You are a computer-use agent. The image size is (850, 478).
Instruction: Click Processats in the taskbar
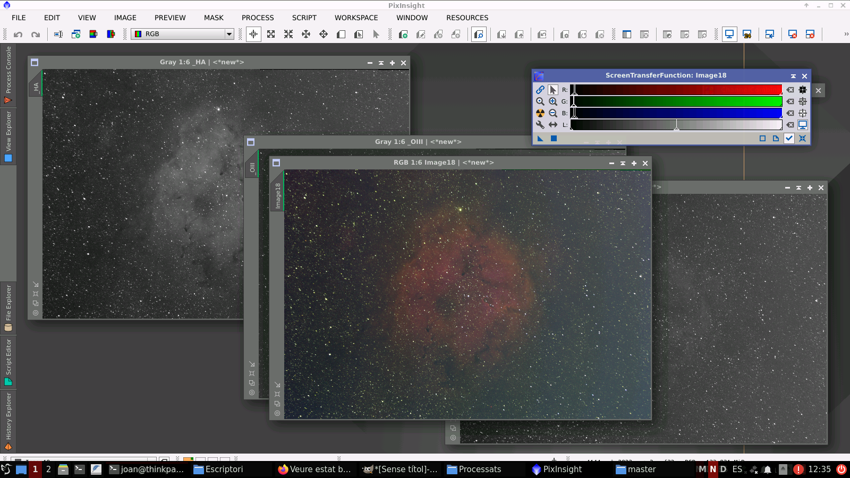tap(475, 469)
